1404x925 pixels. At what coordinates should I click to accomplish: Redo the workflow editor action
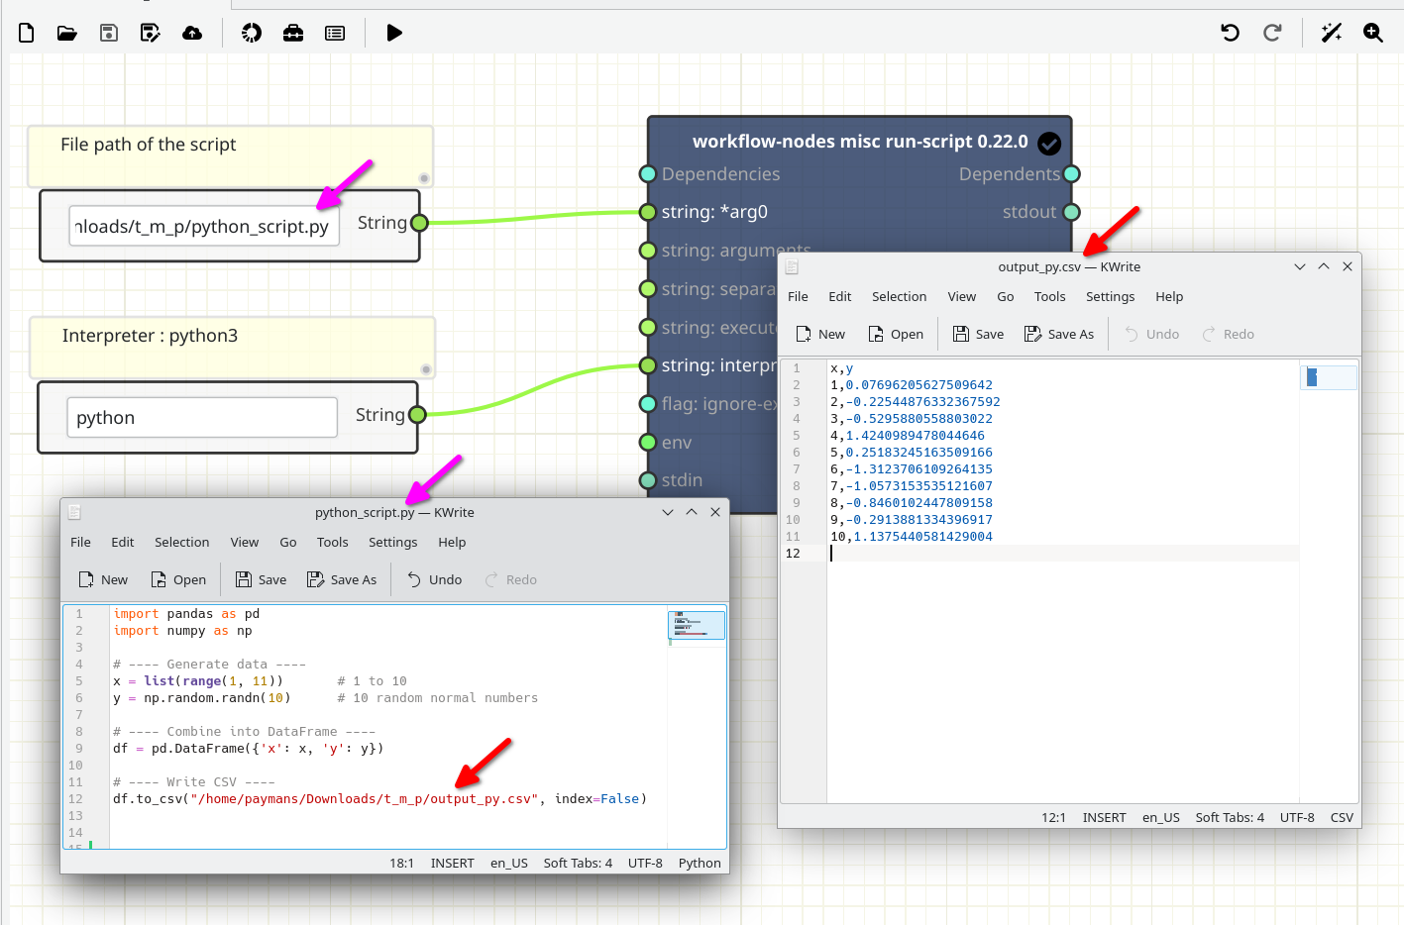click(1273, 33)
